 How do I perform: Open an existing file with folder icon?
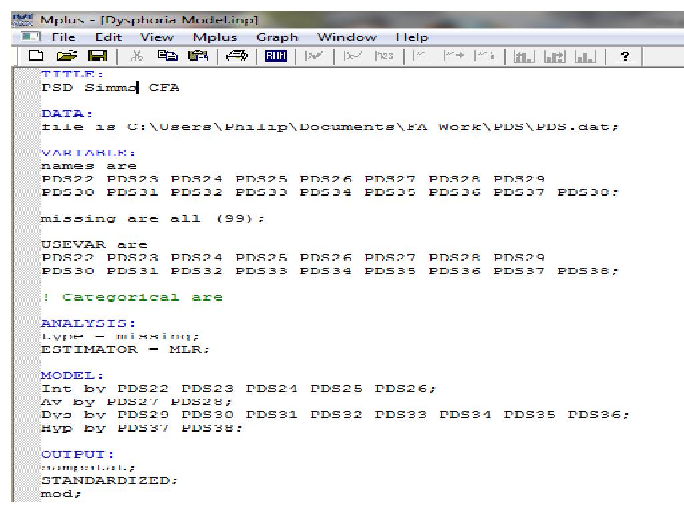pyautogui.click(x=67, y=56)
